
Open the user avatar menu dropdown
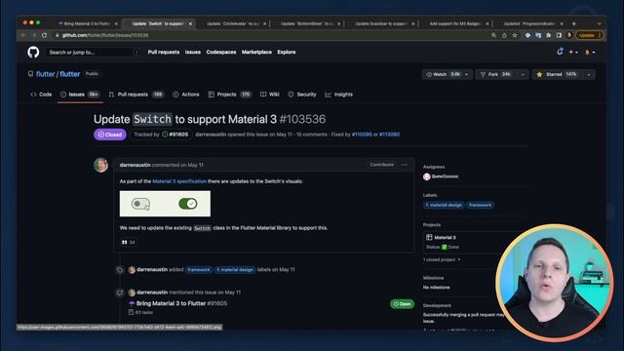[x=589, y=52]
